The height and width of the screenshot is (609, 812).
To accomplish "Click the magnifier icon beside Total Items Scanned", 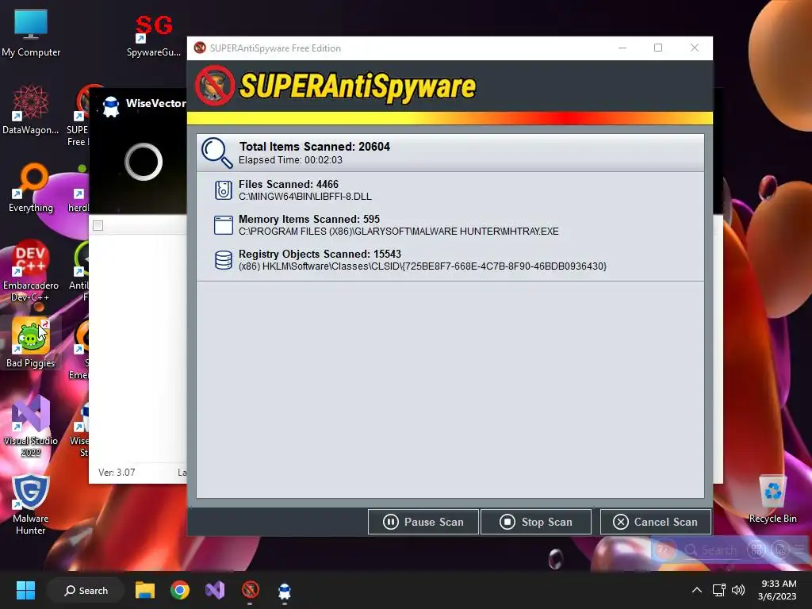I will tap(217, 153).
